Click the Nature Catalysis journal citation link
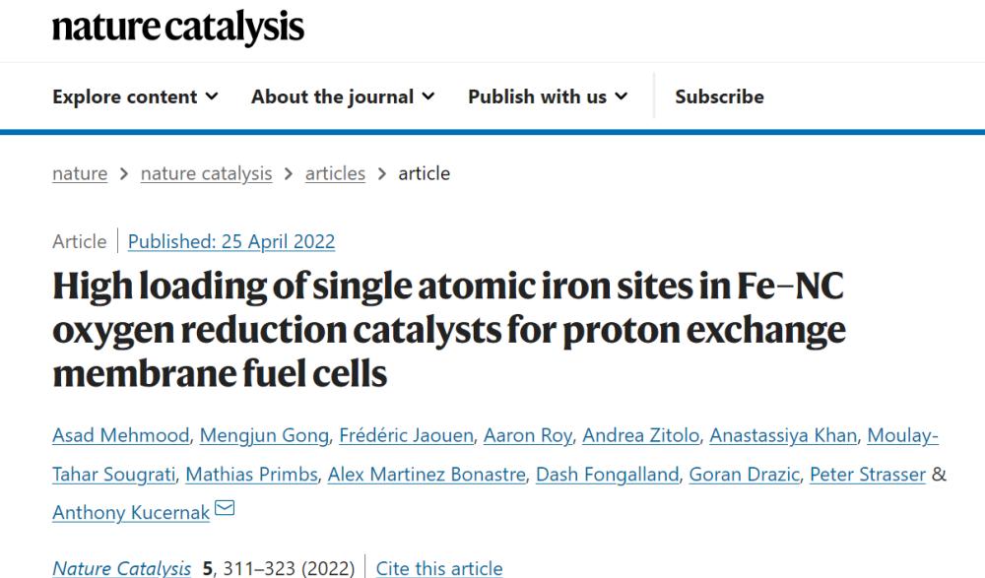The image size is (985, 578). click(x=121, y=568)
